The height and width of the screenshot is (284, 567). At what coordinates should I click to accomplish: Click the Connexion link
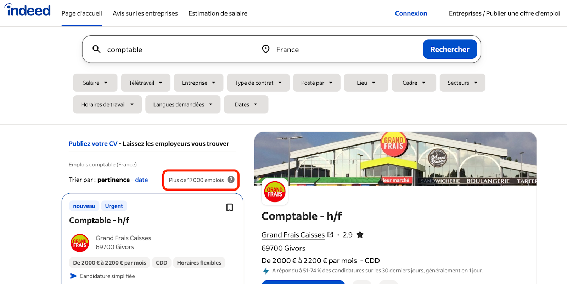(x=411, y=13)
